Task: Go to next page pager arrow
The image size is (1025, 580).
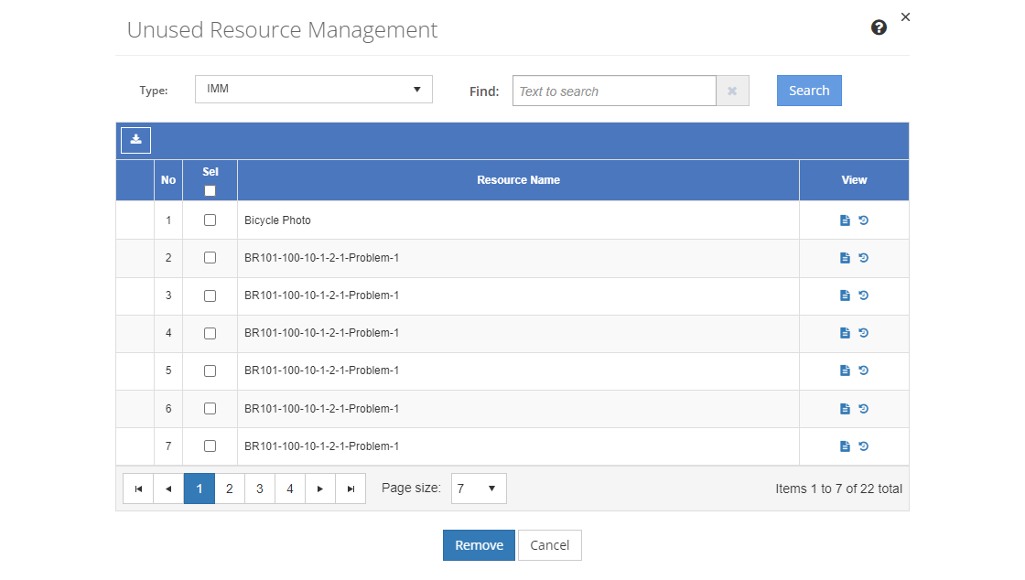Action: [x=320, y=489]
